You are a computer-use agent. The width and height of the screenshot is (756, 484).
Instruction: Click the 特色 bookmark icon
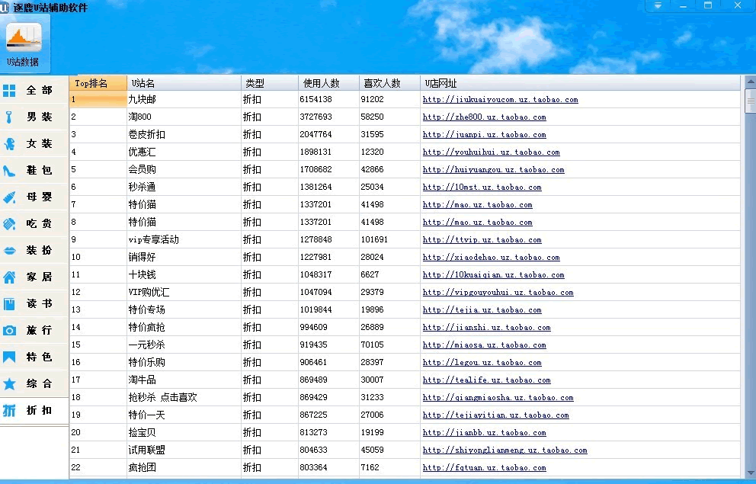point(9,357)
